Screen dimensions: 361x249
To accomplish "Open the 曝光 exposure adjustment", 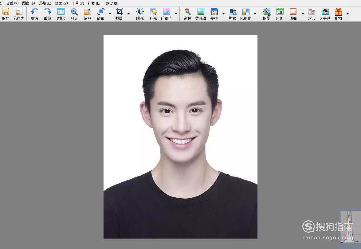I will pos(140,14).
